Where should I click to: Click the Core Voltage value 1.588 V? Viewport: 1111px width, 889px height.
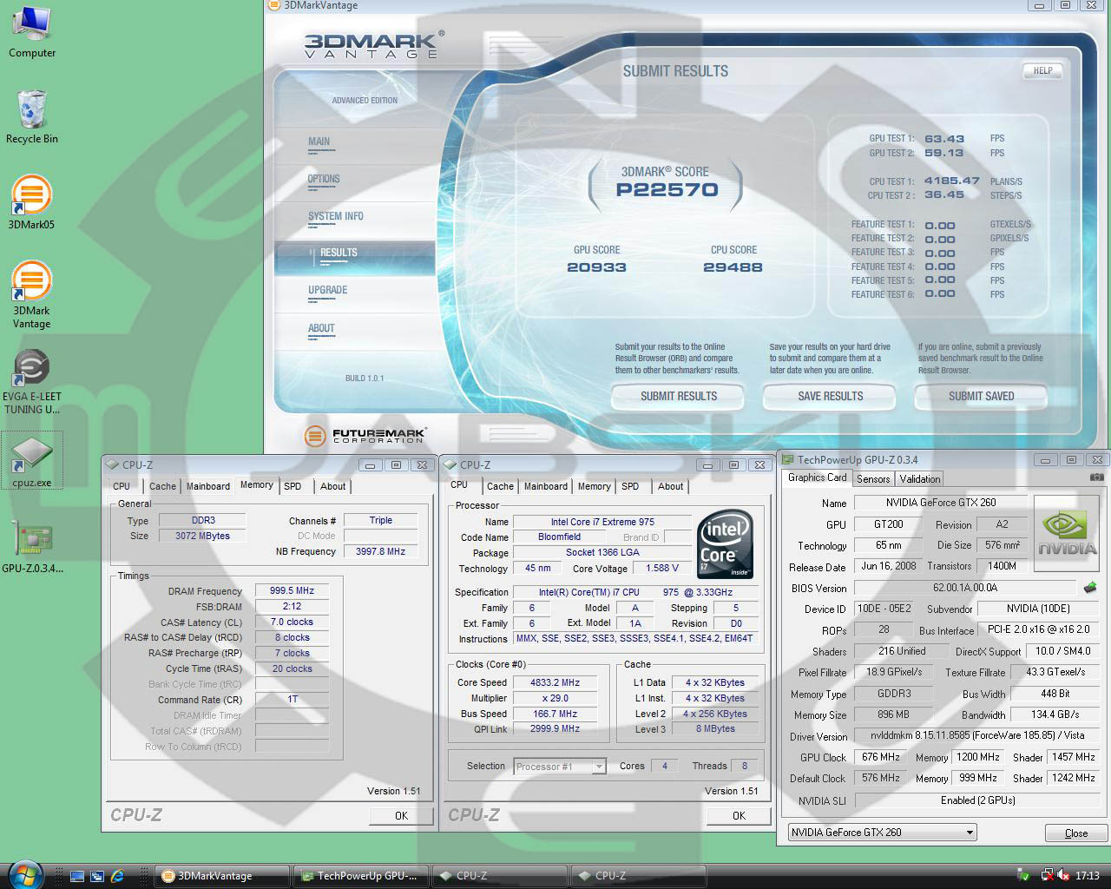coord(662,569)
